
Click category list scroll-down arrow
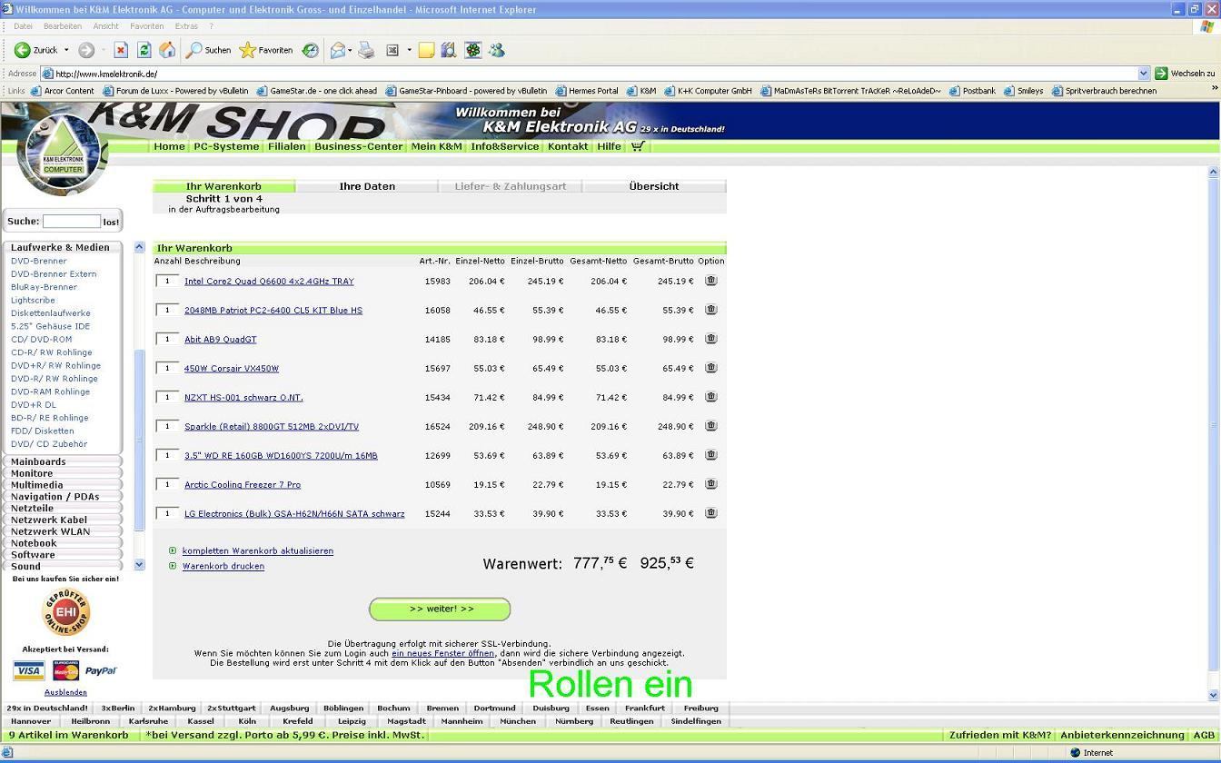click(139, 565)
